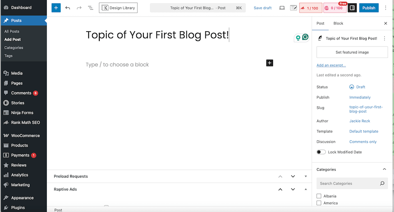Close the settings sidebar
The width and height of the screenshot is (394, 212).
coord(385,23)
